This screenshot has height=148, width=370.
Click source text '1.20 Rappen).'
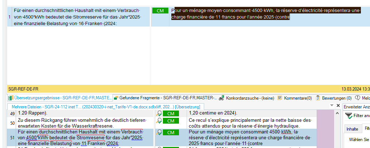coord(33,113)
